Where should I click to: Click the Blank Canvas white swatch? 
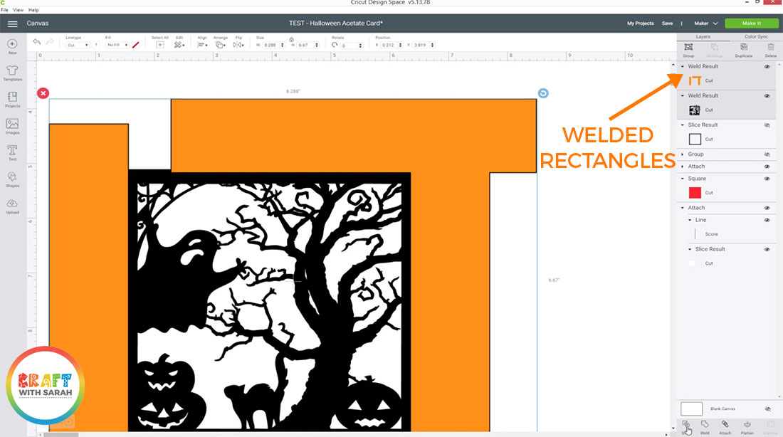[x=691, y=409]
